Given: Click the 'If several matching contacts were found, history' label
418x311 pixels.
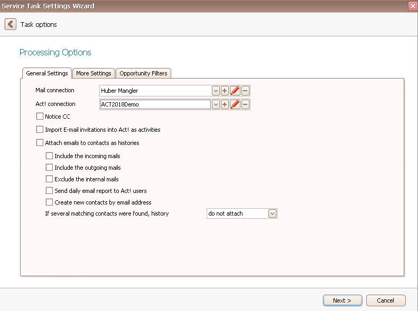Looking at the screenshot, I should [107, 213].
